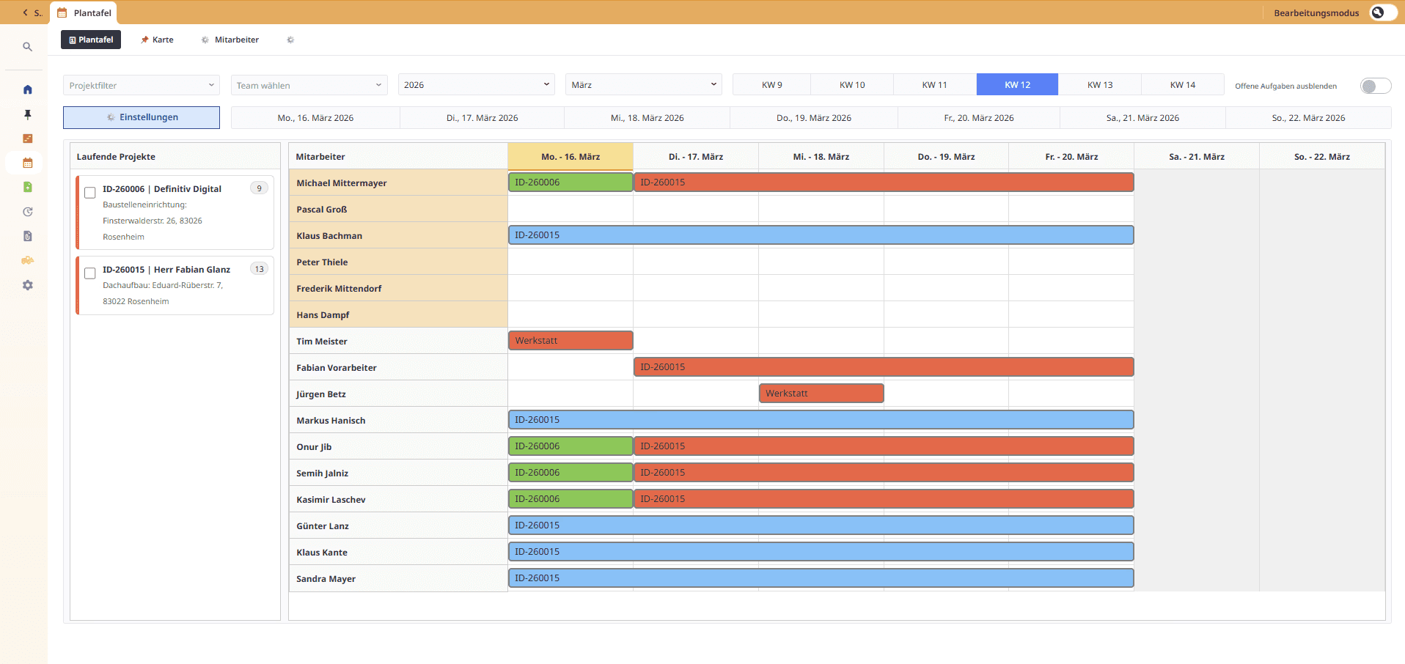Click the badge 9 on project ID-260006
Screen dimensions: 1405x664
tap(259, 188)
